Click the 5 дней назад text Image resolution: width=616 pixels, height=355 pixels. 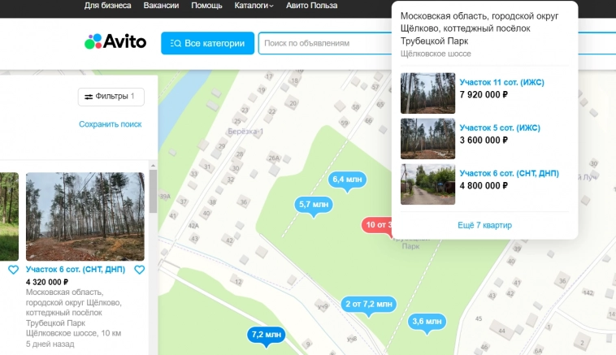pyautogui.click(x=50, y=344)
